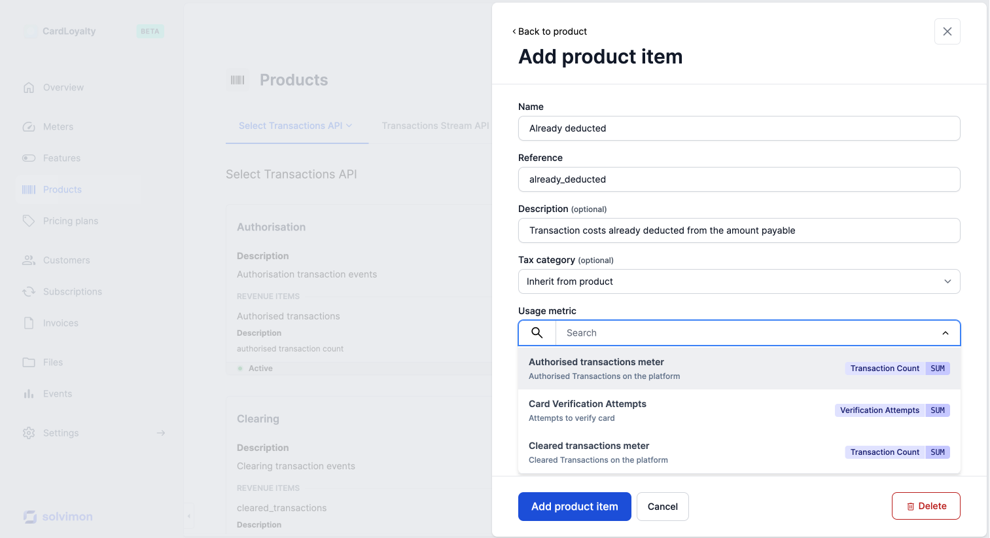
Task: Open the Tax category dropdown
Action: (739, 281)
